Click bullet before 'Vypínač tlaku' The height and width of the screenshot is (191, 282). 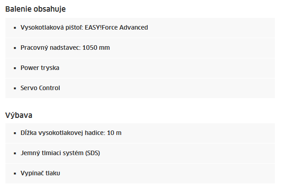point(15,174)
